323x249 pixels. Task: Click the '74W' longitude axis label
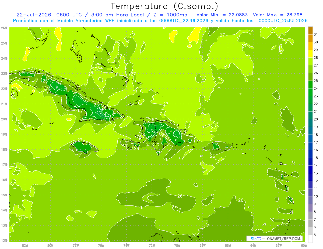[127, 245]
